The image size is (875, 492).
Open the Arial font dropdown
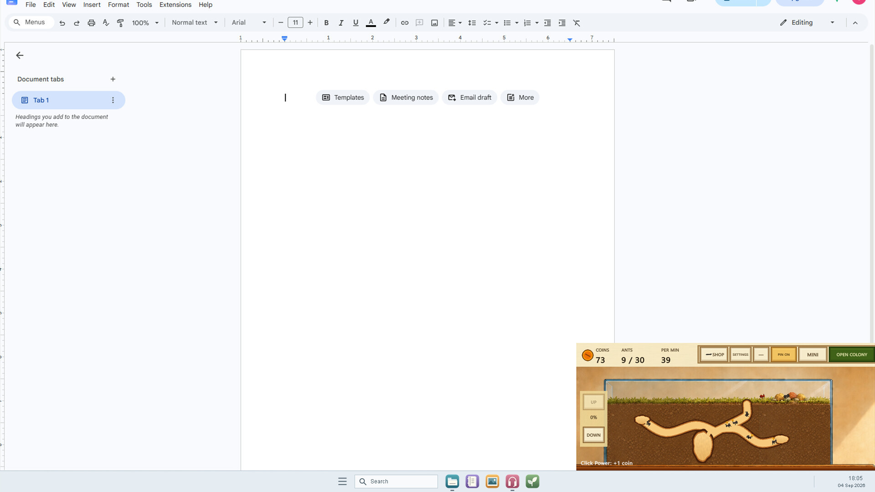pos(249,23)
